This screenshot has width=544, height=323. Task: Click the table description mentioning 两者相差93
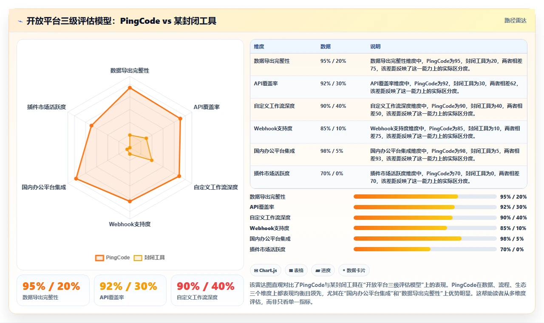tap(446, 155)
